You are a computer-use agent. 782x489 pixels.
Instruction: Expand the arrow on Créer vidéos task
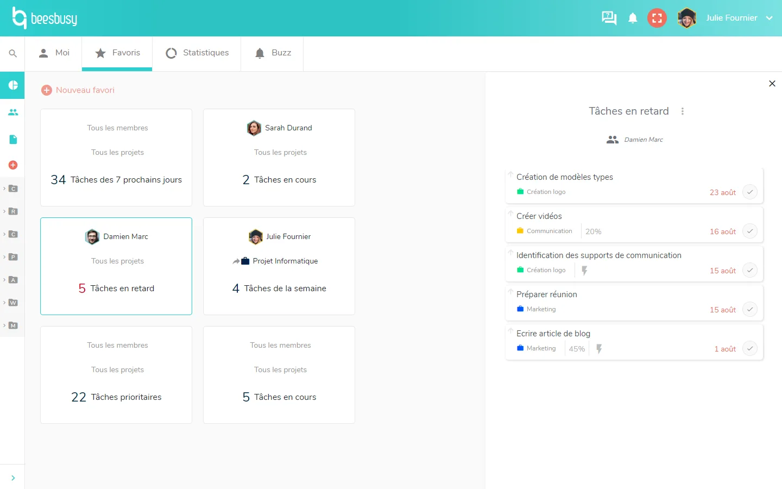[510, 213]
